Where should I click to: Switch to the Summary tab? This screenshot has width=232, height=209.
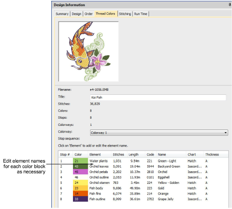(62, 14)
